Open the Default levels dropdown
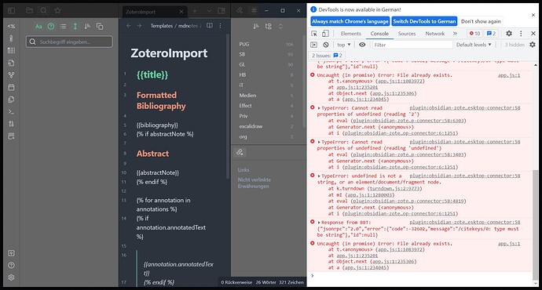This screenshot has height=290, width=542. pos(474,45)
